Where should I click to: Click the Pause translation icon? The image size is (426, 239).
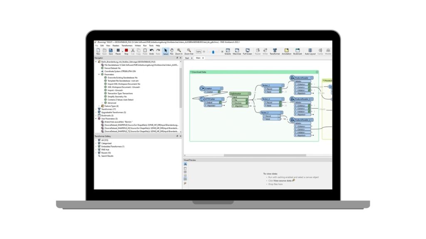coord(118,51)
